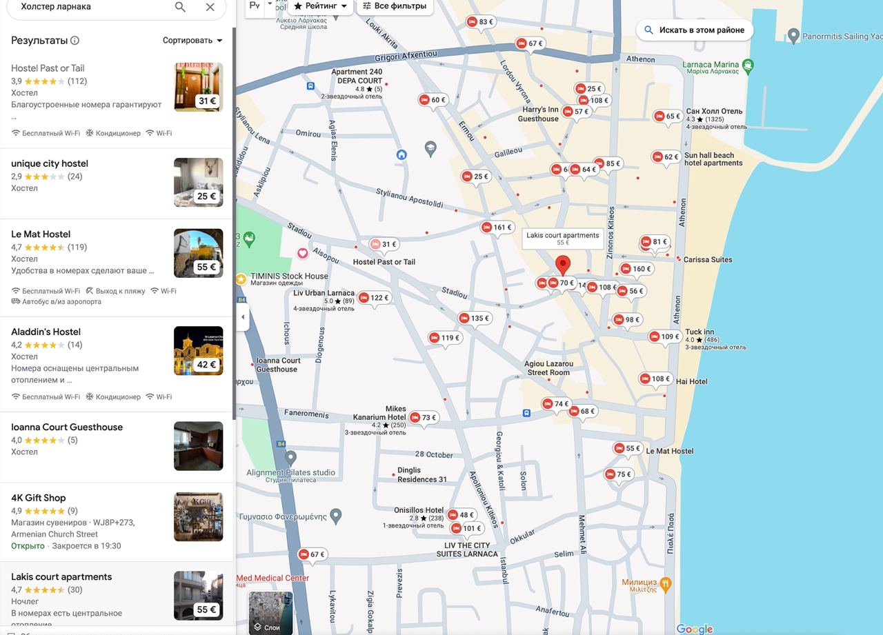Open 4K Gift Shop result
The image size is (883, 635).
(x=117, y=522)
